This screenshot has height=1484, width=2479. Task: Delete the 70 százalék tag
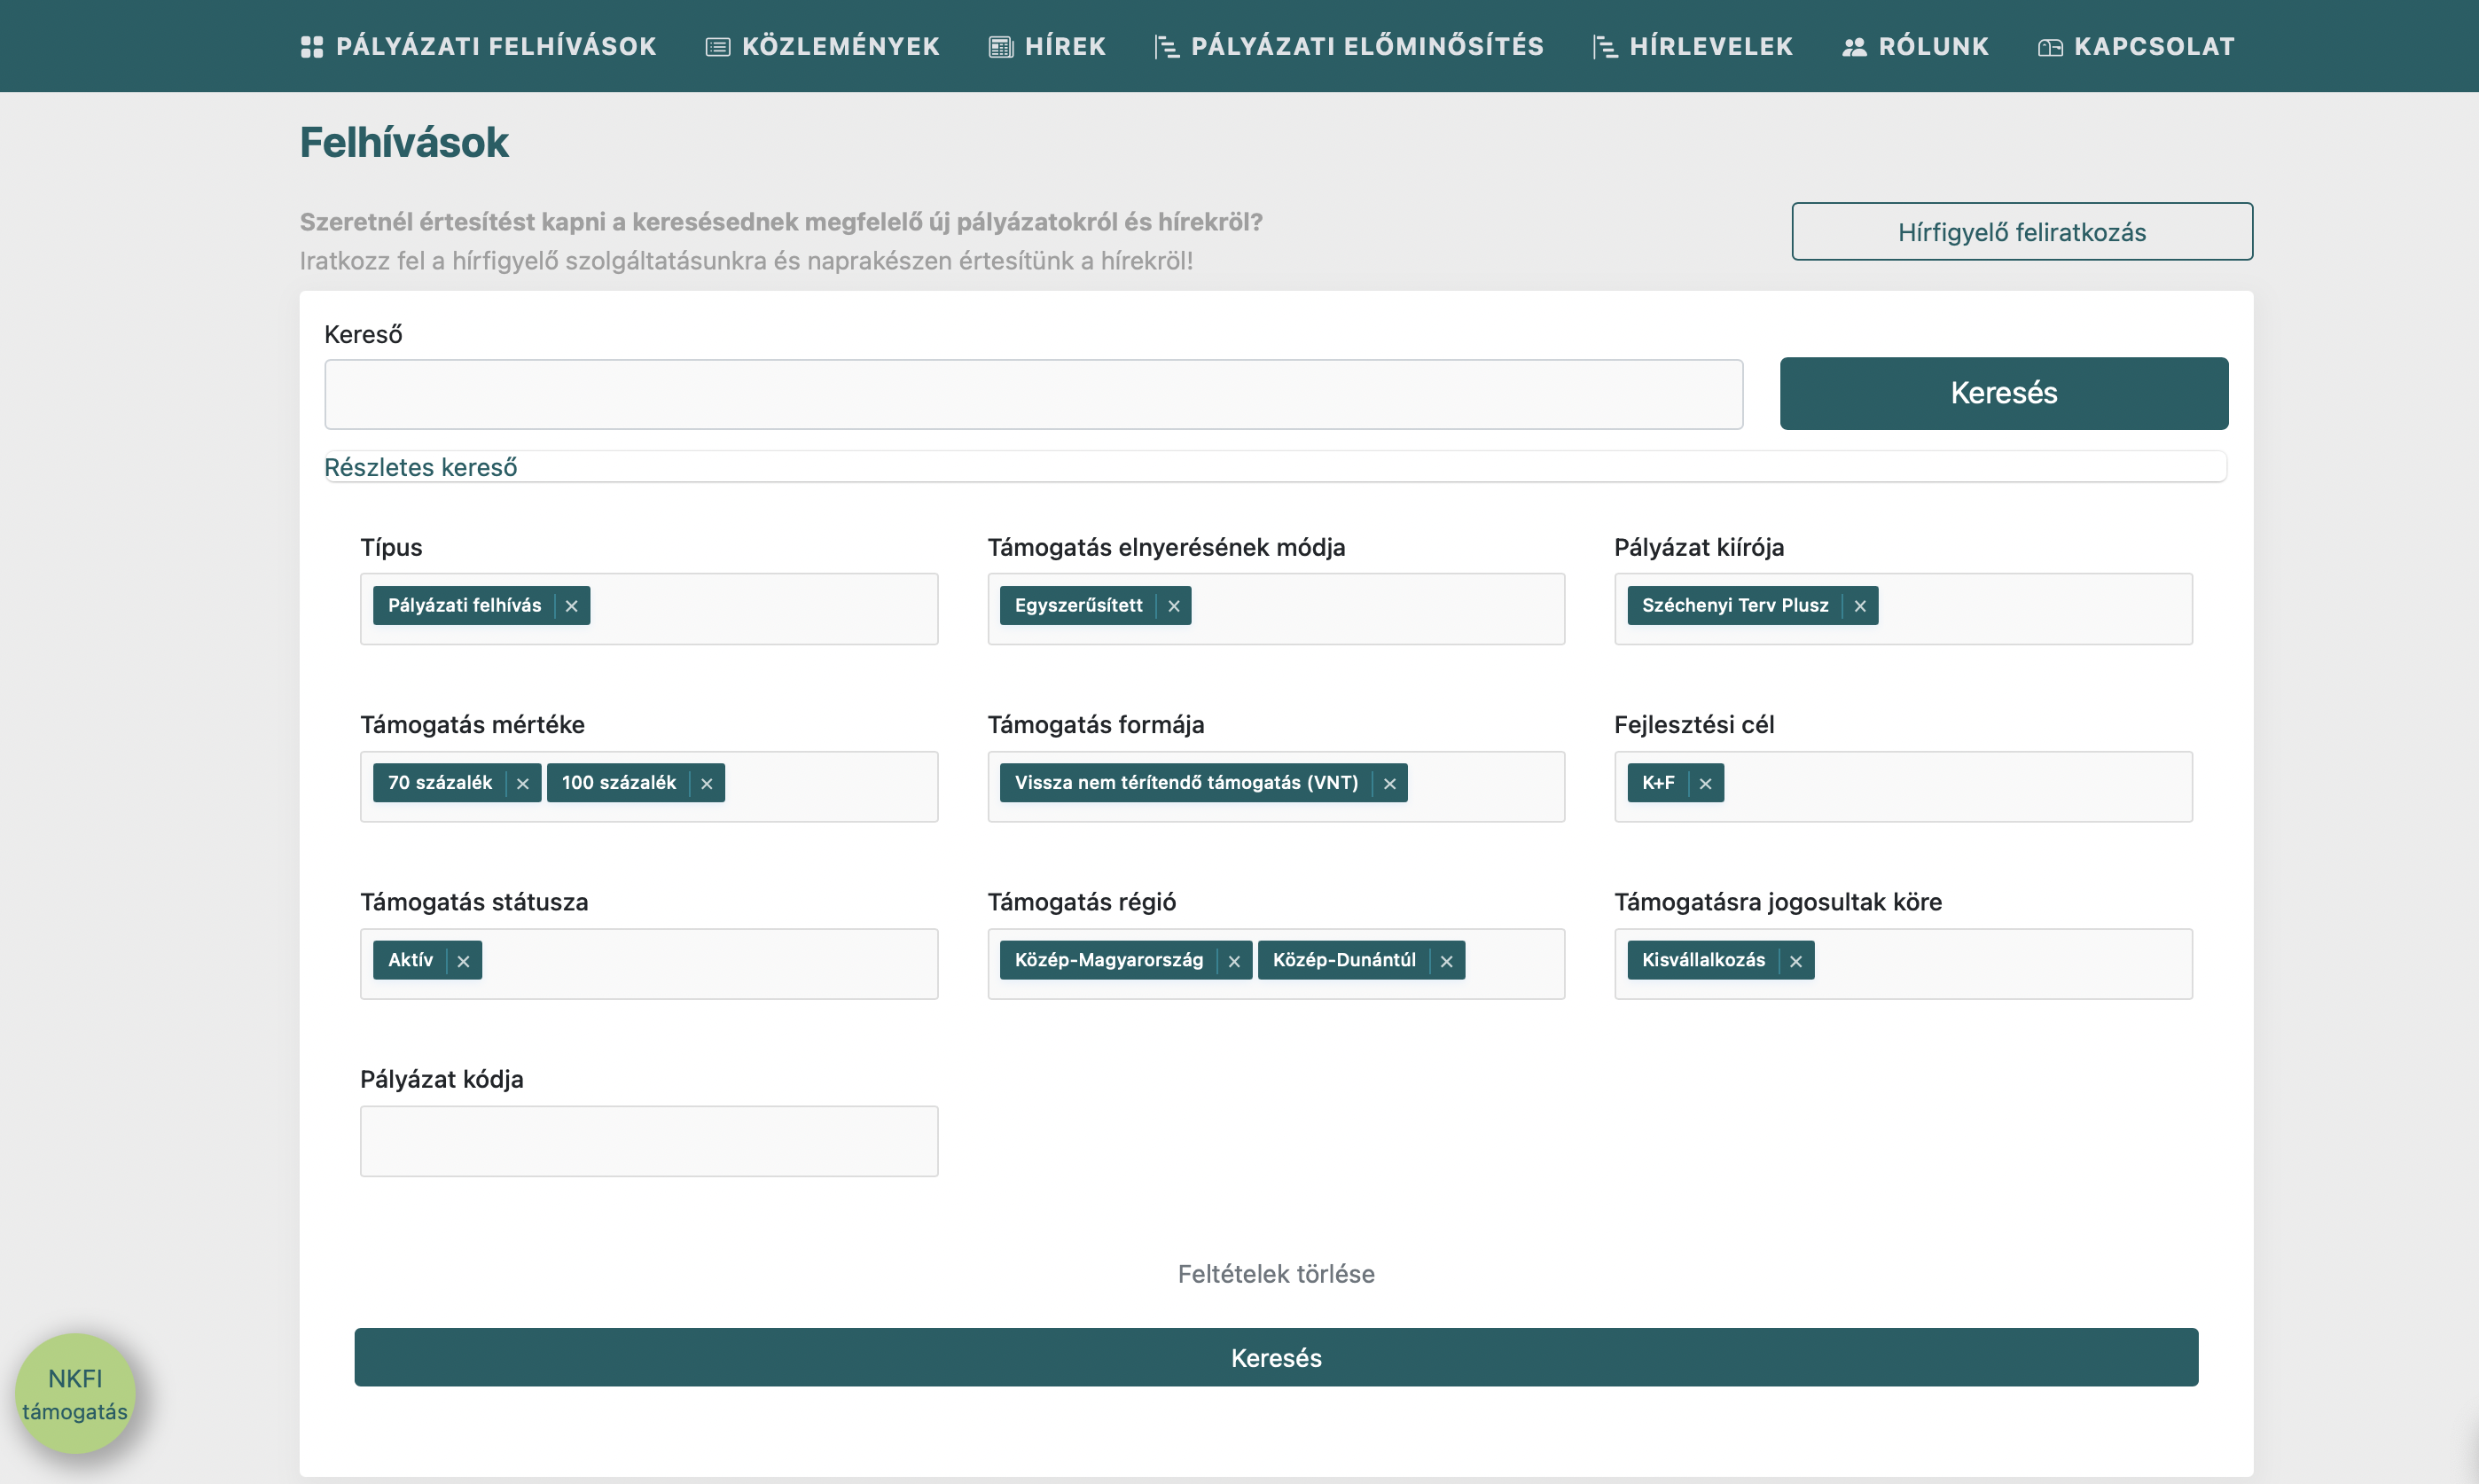pyautogui.click(x=522, y=784)
